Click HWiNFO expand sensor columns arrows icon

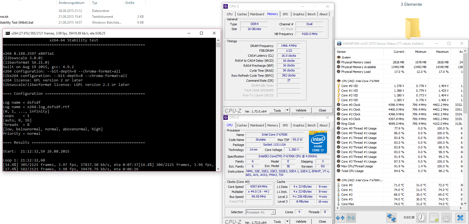point(340,218)
